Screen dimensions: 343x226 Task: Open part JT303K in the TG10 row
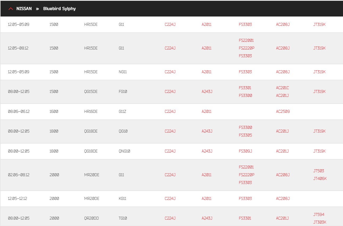[x=320, y=222]
